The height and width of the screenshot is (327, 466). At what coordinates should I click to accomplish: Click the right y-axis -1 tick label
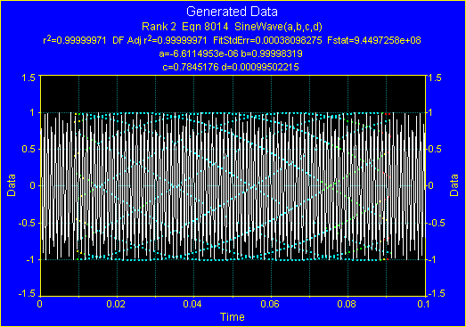coord(431,259)
